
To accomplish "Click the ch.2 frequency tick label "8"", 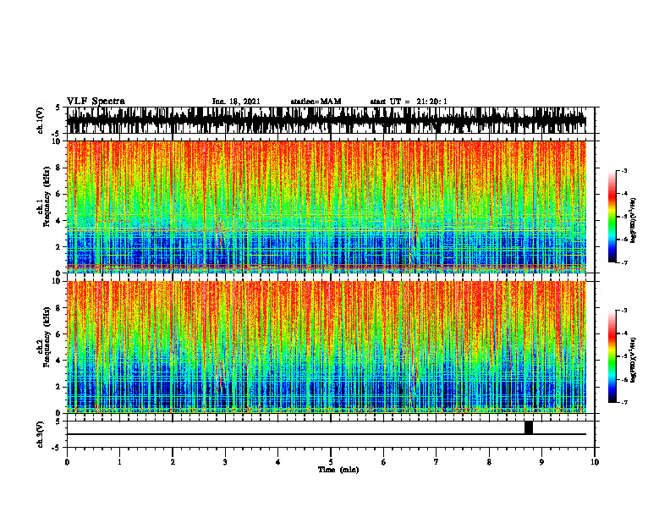I will pyautogui.click(x=59, y=308).
